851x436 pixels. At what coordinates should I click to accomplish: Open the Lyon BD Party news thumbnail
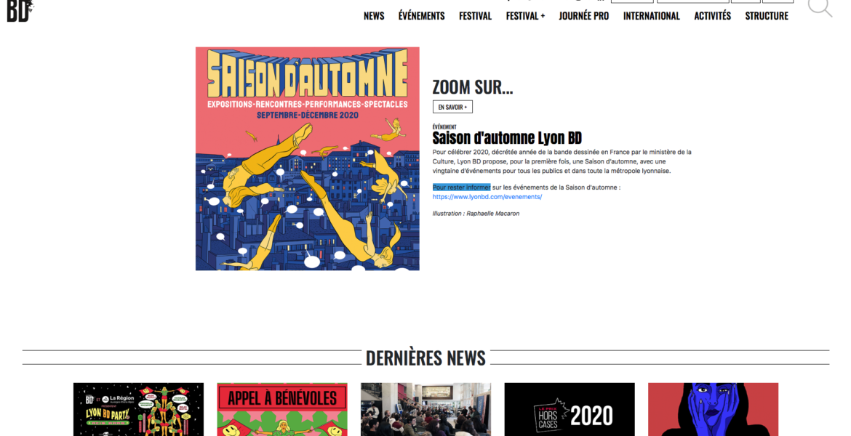coord(138,409)
